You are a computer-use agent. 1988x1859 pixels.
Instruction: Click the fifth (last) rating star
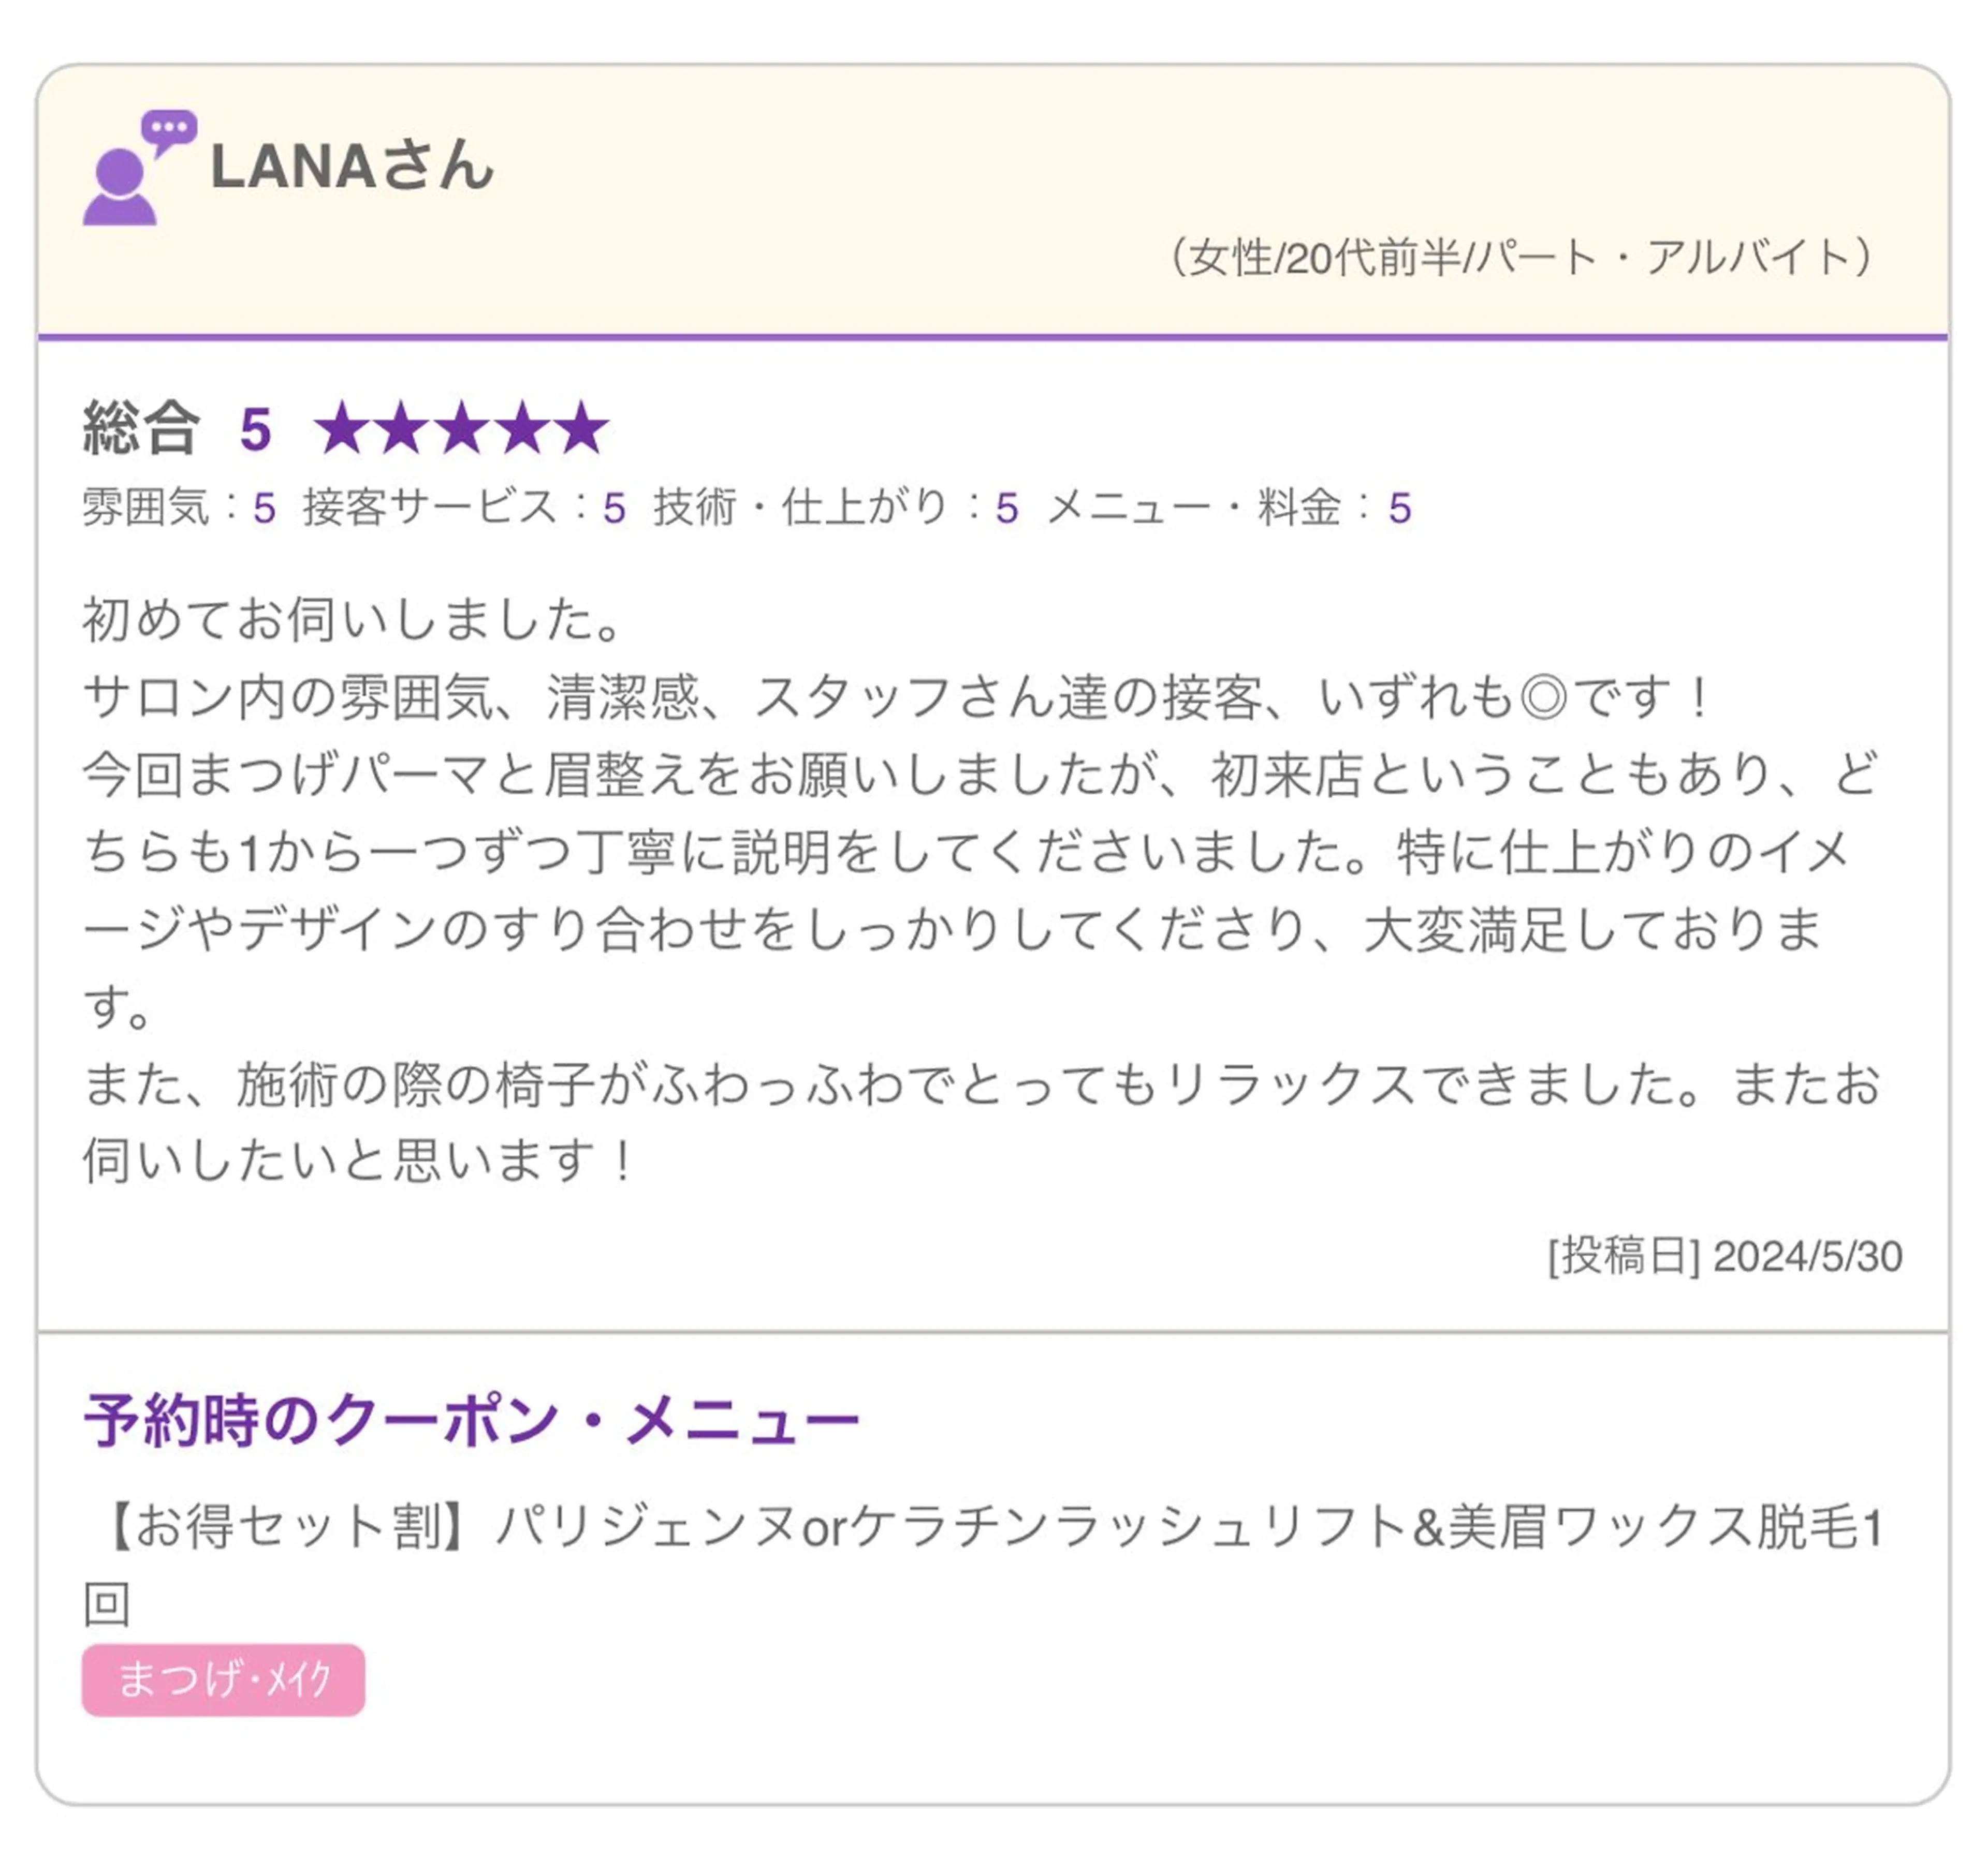coord(582,429)
